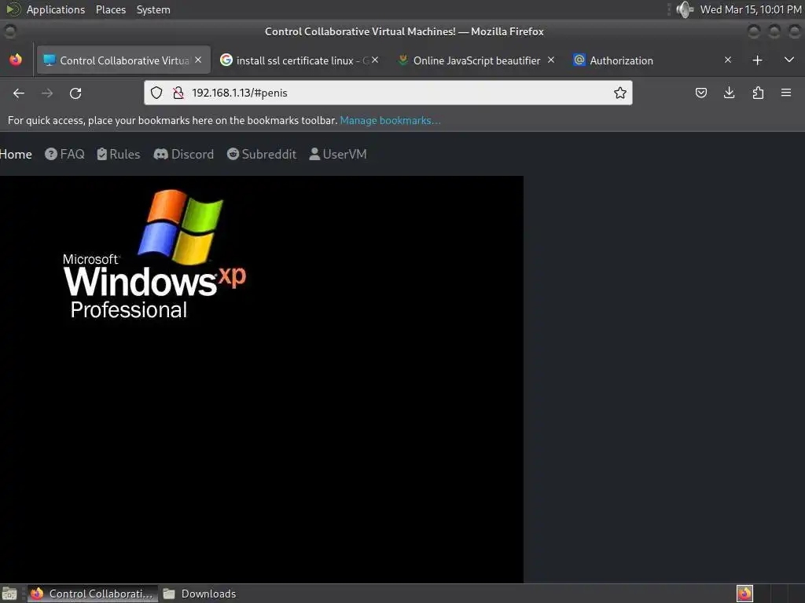Open the Manage bookmarks link
This screenshot has height=603, width=805.
point(390,120)
